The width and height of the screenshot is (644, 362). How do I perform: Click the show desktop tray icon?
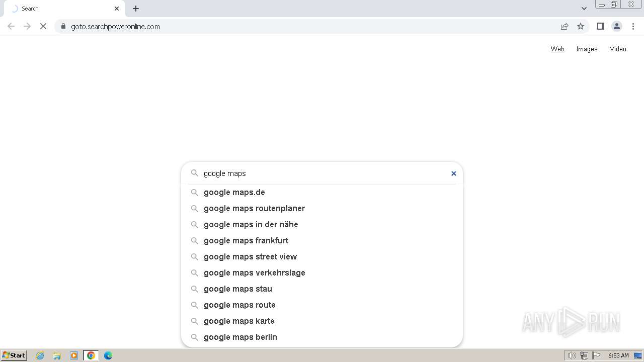point(638,355)
